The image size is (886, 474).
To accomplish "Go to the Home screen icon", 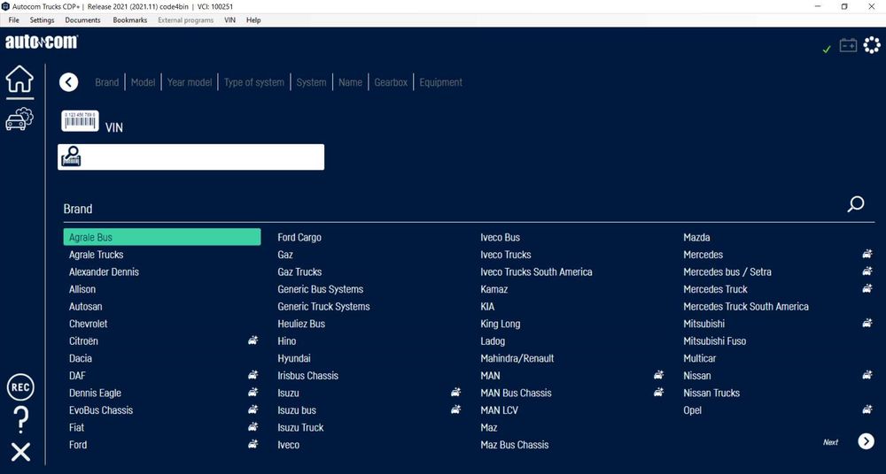I will pos(19,79).
